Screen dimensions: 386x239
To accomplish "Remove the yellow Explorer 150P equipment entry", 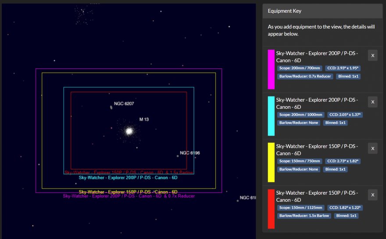I will [x=372, y=148].
